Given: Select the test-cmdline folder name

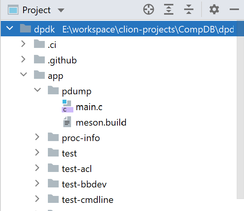Looking at the screenshot, I should [x=88, y=200].
